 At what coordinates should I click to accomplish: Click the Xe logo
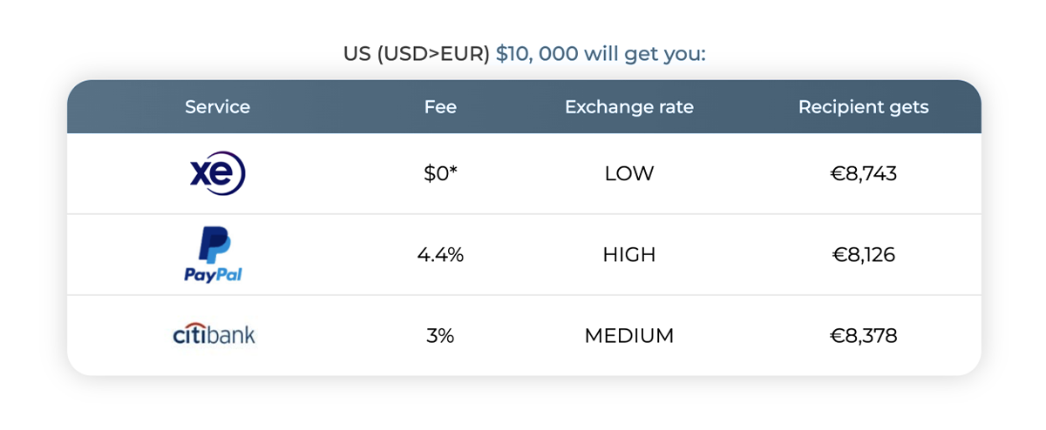pos(218,173)
